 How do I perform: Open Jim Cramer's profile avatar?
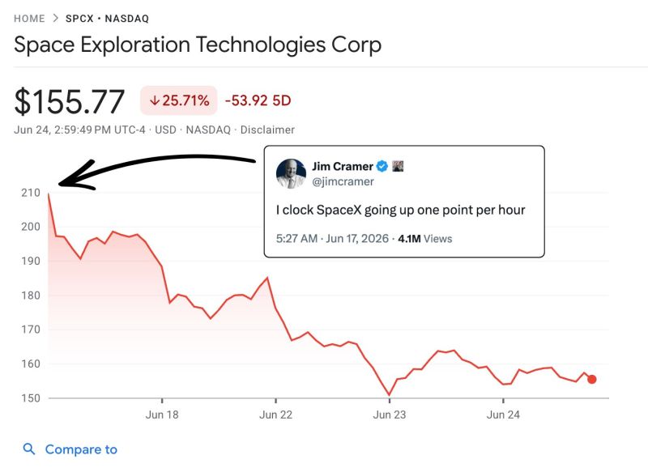(x=291, y=173)
